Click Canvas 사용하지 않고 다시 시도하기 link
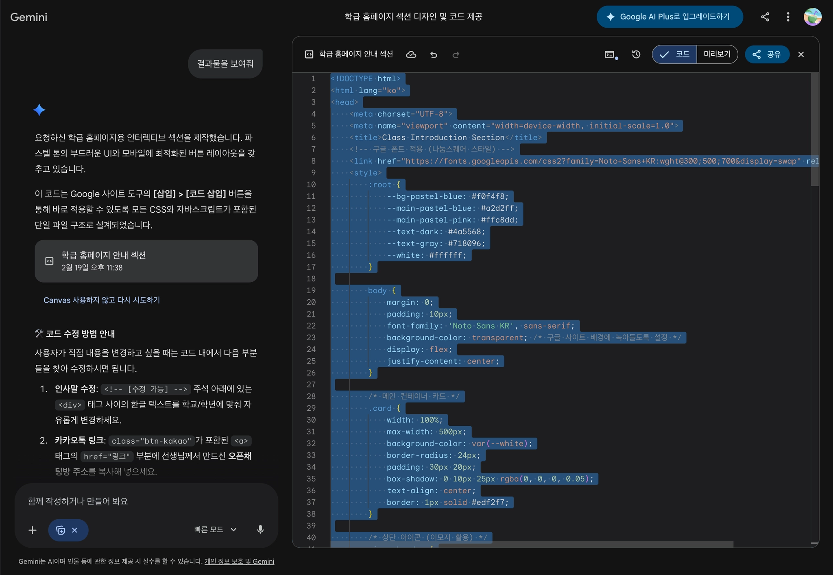 pos(102,300)
